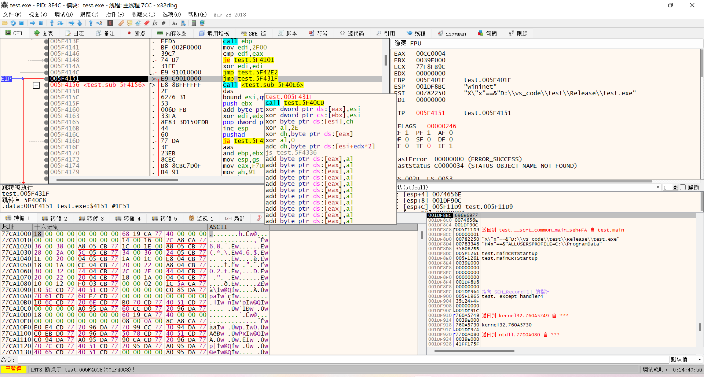704x377 pixels.
Task: Open the 默认值 dropdown by command bar
Action: click(686, 360)
